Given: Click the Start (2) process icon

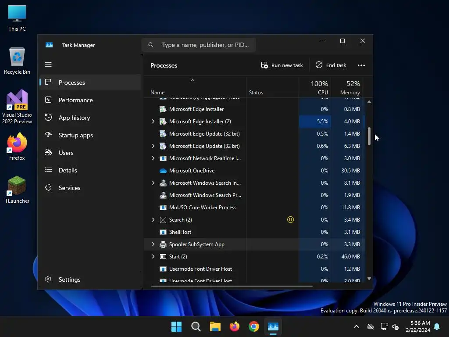Looking at the screenshot, I should (x=163, y=257).
